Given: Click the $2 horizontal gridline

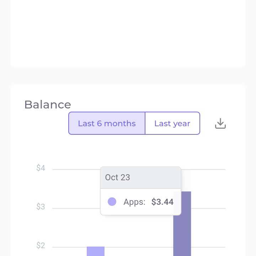Looking at the screenshot, I should click(x=139, y=247).
